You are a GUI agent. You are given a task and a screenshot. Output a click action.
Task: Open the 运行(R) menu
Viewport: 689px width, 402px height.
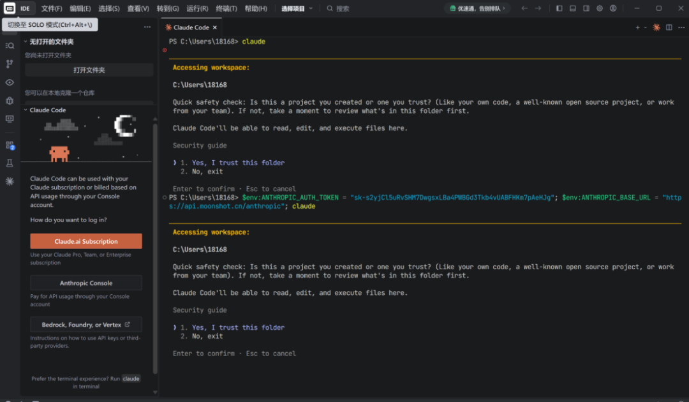[x=197, y=8]
